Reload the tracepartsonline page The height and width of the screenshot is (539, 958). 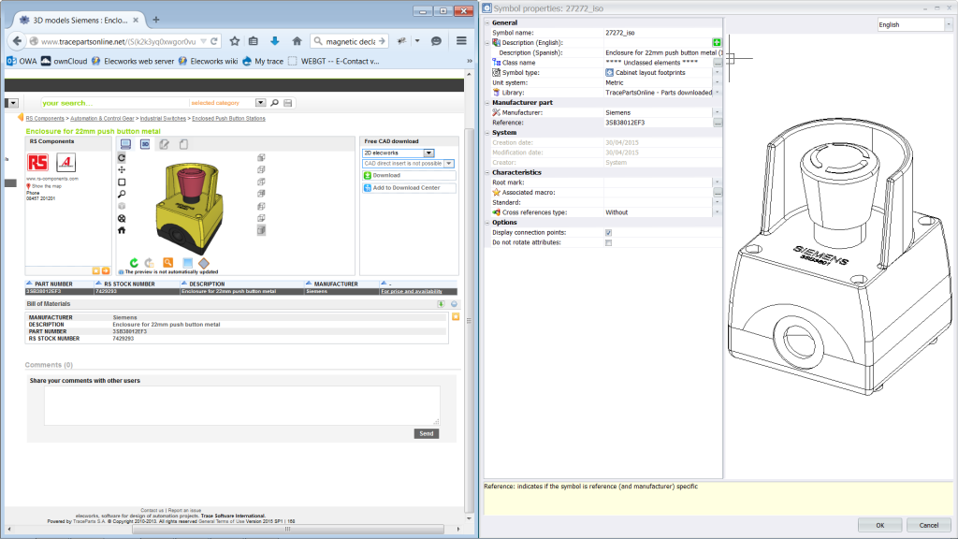214,41
